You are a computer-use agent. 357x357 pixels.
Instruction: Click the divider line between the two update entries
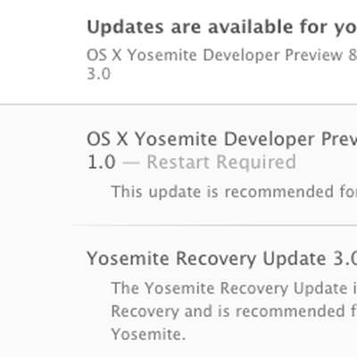214,226
